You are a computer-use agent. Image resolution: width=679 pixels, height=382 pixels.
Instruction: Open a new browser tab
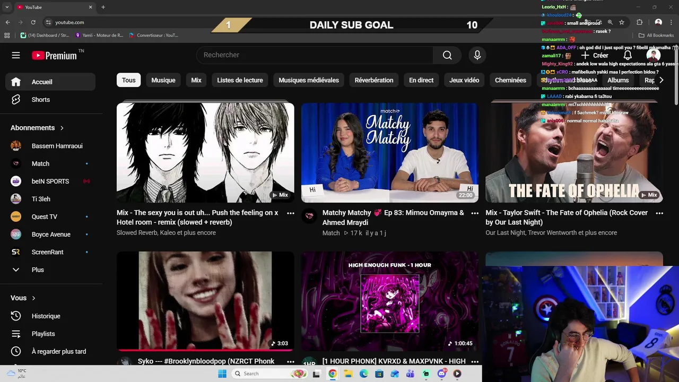[x=103, y=7]
